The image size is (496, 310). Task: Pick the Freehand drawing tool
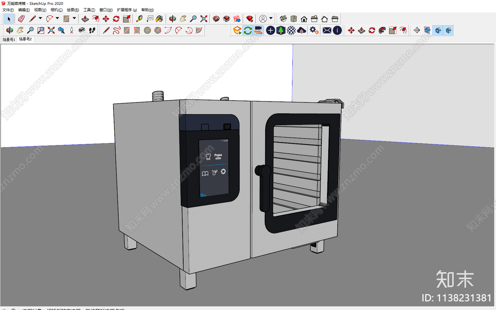[x=117, y=30]
